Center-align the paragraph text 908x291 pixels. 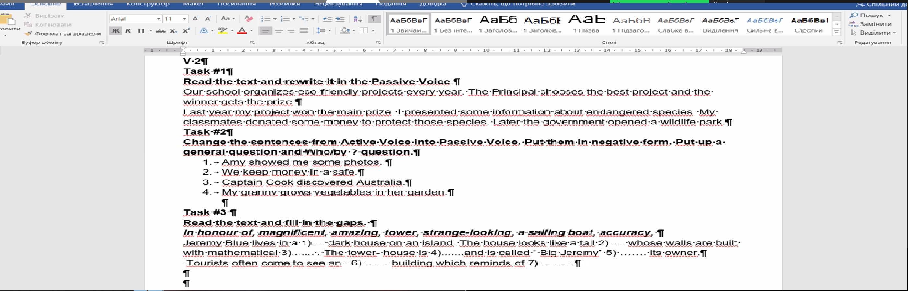click(x=279, y=31)
